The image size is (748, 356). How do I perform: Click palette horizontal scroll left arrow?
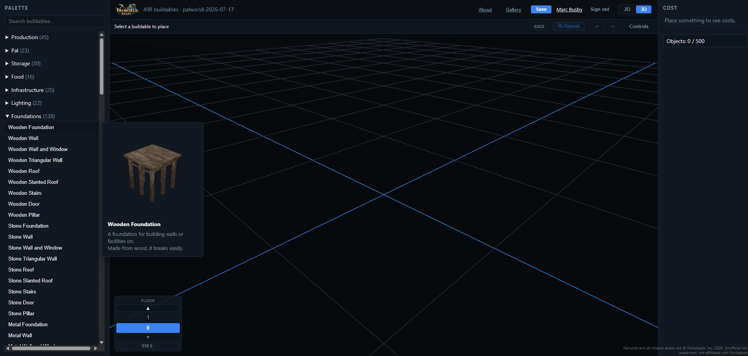(x=7, y=348)
